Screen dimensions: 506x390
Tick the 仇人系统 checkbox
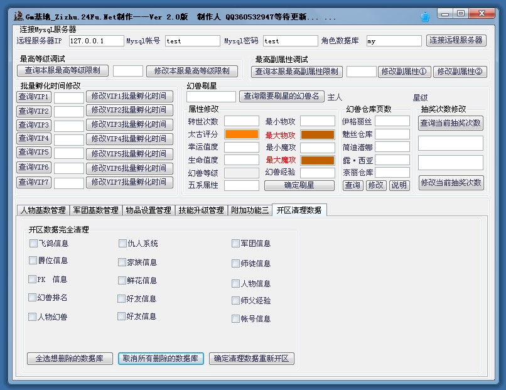click(x=122, y=243)
